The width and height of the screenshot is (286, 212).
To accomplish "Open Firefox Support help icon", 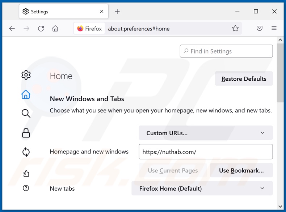I will pyautogui.click(x=26, y=188).
